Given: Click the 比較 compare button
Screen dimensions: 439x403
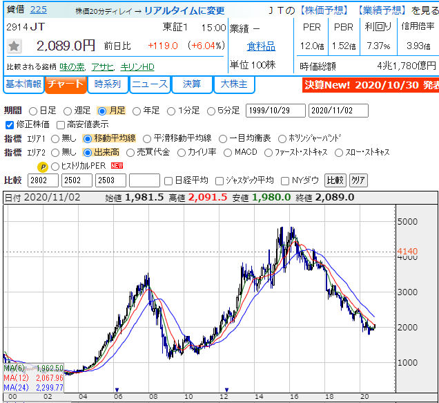Looking at the screenshot, I should (x=335, y=180).
